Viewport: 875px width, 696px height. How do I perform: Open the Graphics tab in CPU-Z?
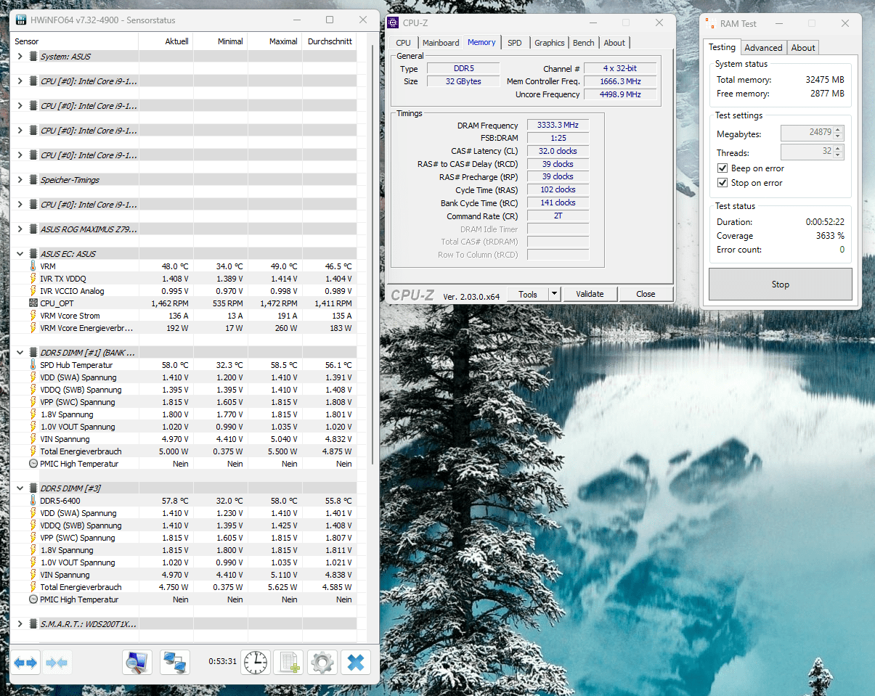[x=550, y=43]
